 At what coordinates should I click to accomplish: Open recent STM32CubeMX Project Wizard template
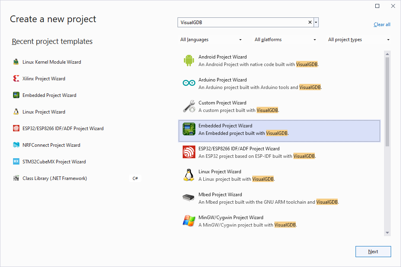[x=54, y=162]
